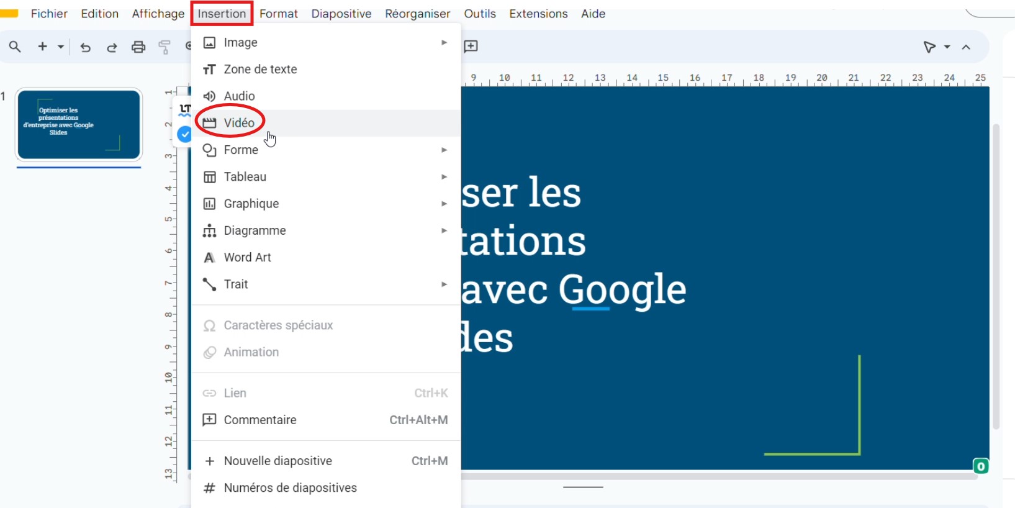This screenshot has width=1015, height=508.
Task: Choose Graphique in the Insertion menu
Action: [x=326, y=204]
